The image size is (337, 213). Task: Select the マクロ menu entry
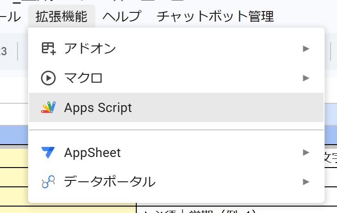(176, 78)
